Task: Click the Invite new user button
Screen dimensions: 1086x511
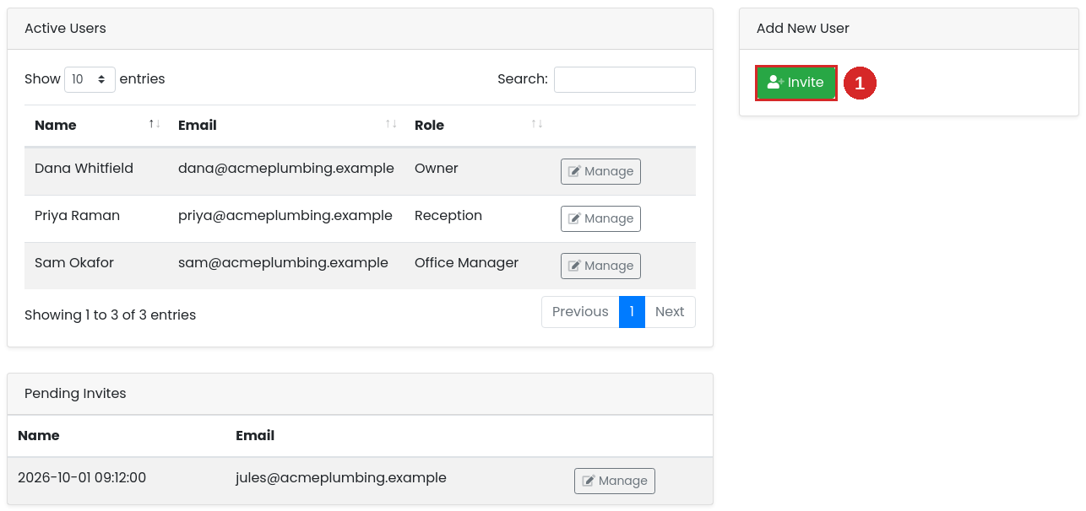Action: coord(796,83)
